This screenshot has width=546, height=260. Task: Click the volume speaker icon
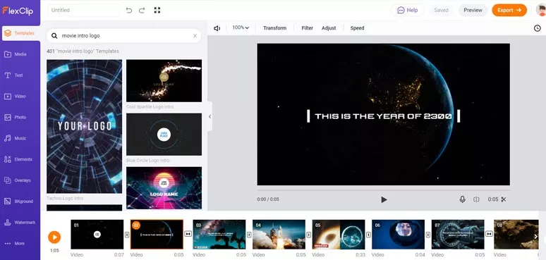pyautogui.click(x=217, y=28)
